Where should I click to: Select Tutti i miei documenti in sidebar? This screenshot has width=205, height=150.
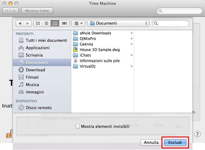coord(43,40)
